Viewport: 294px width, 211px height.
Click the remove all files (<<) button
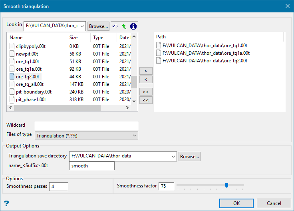145,100
